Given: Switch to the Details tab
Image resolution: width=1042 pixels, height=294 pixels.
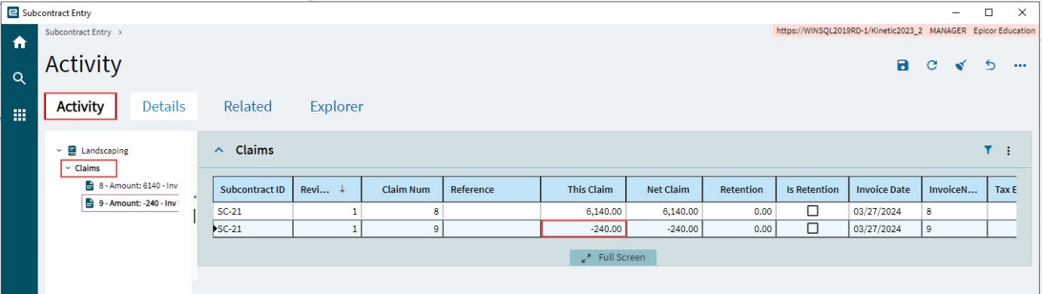Looking at the screenshot, I should (x=164, y=106).
